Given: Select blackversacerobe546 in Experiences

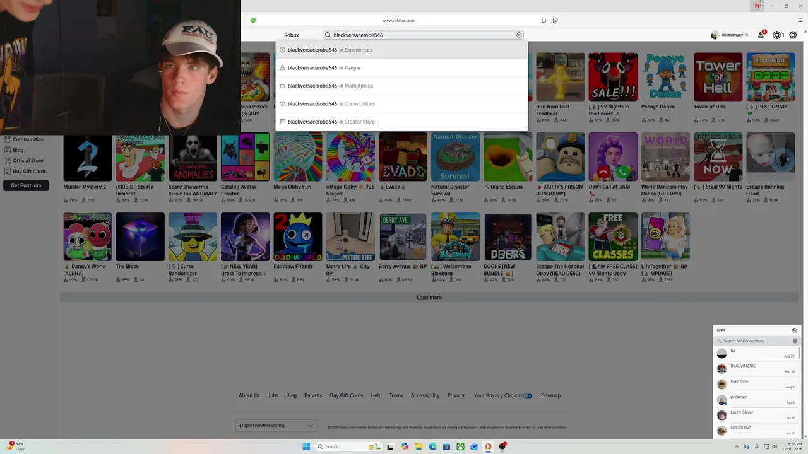Looking at the screenshot, I should [x=401, y=50].
